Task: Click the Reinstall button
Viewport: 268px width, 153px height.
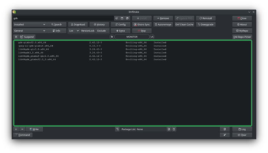Action: pos(206,18)
